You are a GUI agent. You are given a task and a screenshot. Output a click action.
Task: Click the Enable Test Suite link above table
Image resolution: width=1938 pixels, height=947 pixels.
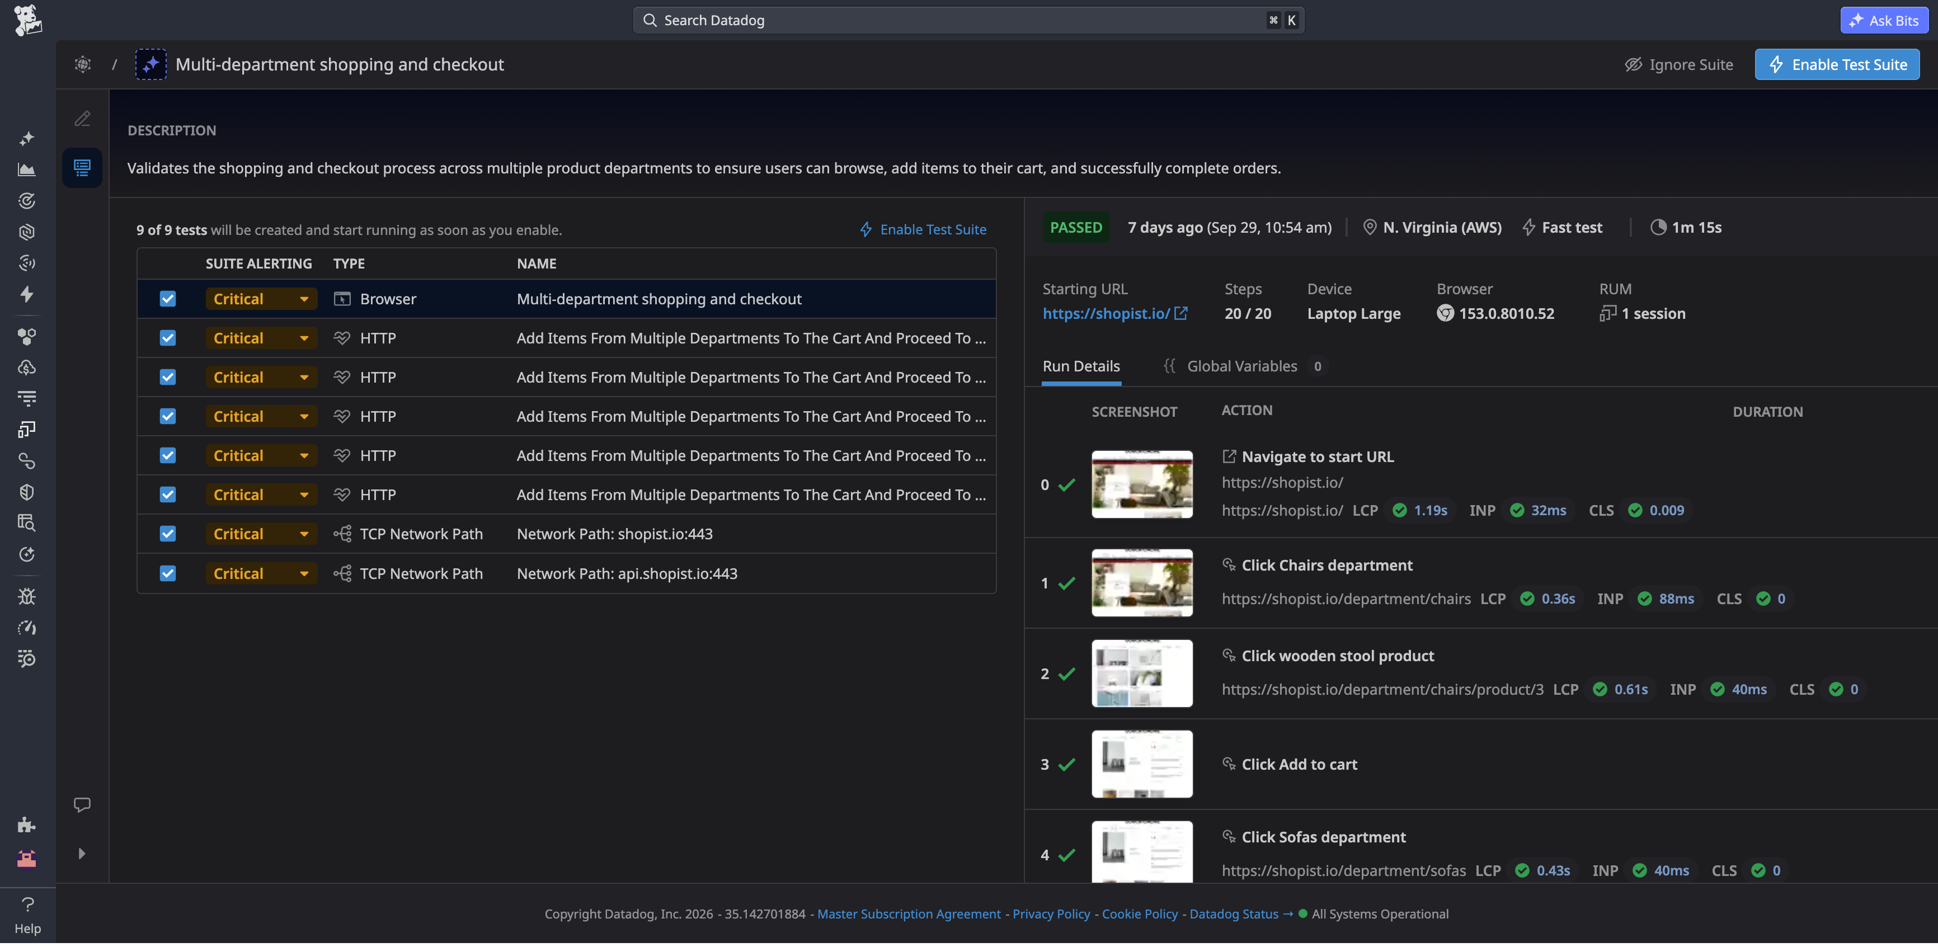point(923,229)
